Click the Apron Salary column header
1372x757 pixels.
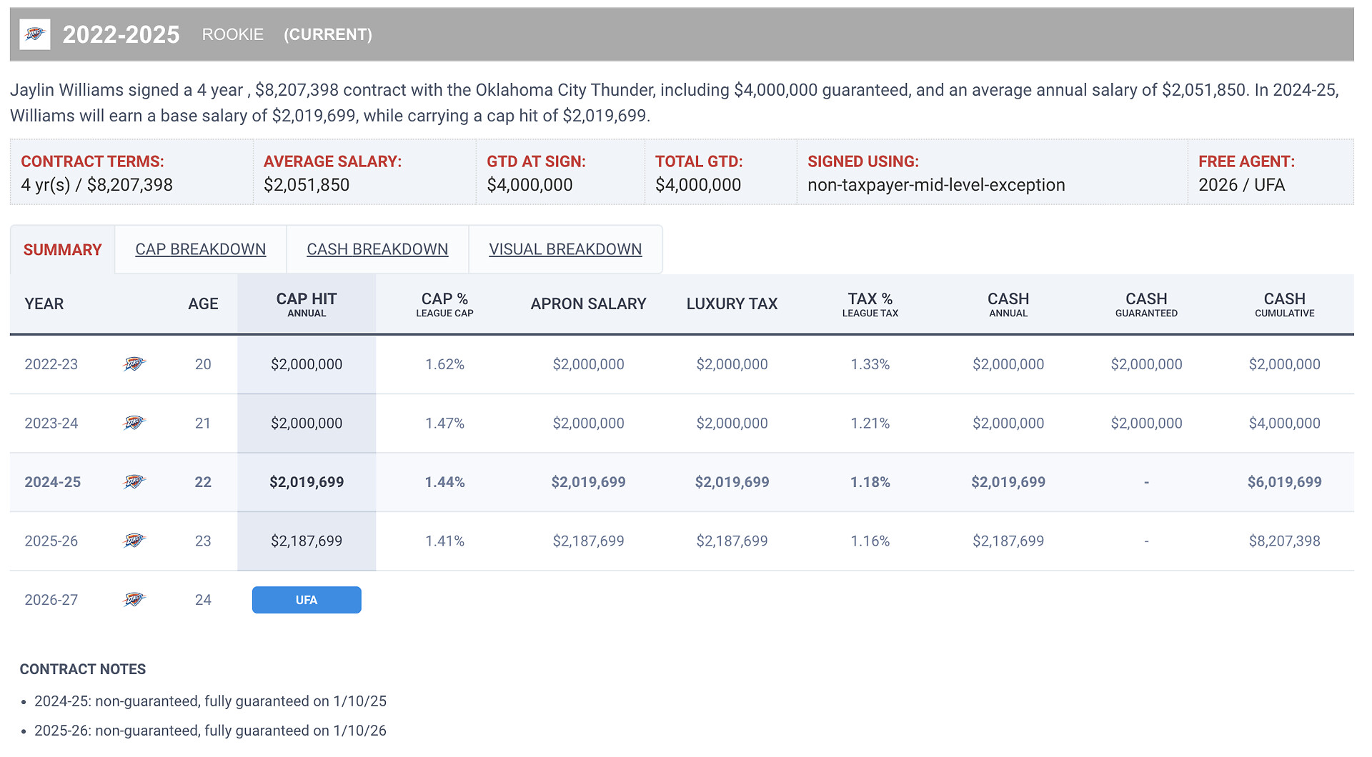pyautogui.click(x=588, y=304)
